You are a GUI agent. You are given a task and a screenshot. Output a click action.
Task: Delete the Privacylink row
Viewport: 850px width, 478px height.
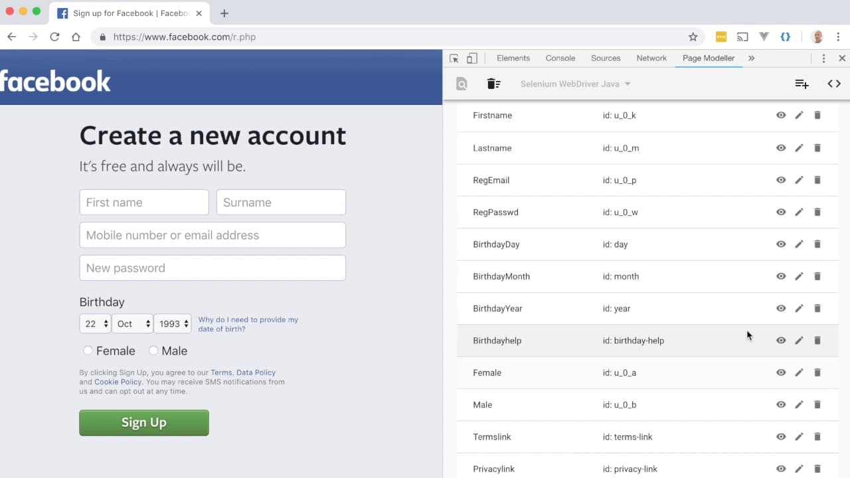[x=817, y=469]
